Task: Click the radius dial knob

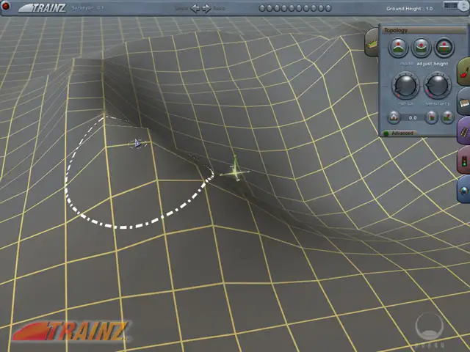Action: (x=405, y=86)
